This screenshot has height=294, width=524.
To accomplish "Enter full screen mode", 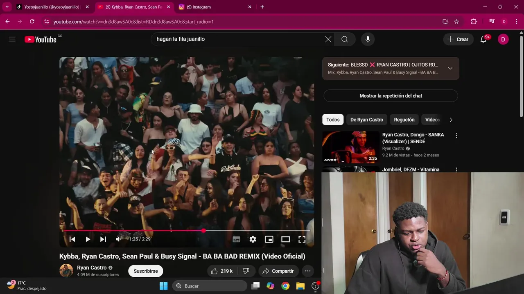I will 302,239.
